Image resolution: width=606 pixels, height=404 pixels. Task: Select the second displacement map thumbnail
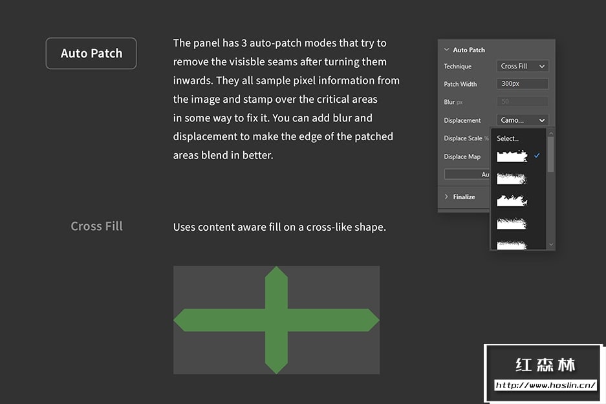pyautogui.click(x=512, y=178)
